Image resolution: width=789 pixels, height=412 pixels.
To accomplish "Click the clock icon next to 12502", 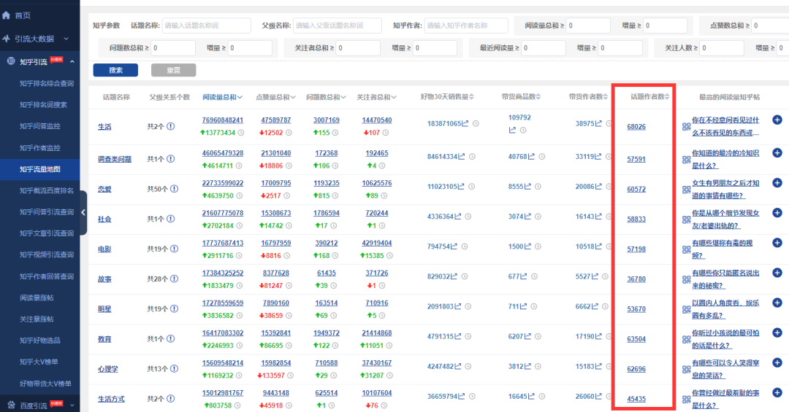I will click(x=289, y=133).
